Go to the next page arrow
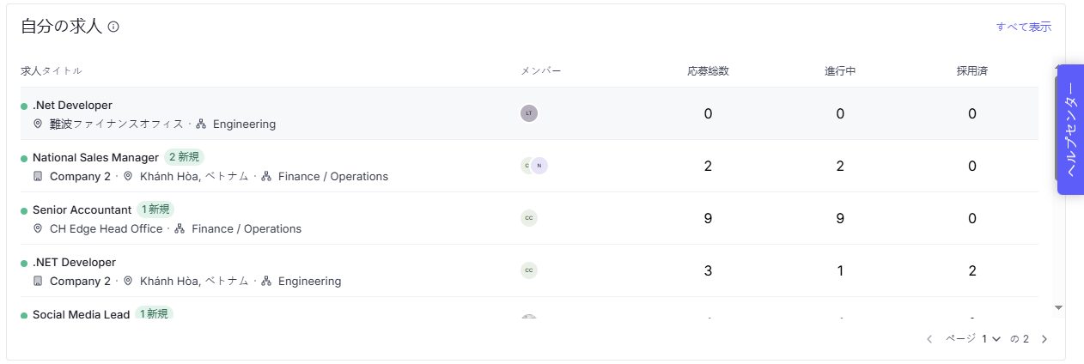This screenshot has height=364, width=1084. [1044, 339]
